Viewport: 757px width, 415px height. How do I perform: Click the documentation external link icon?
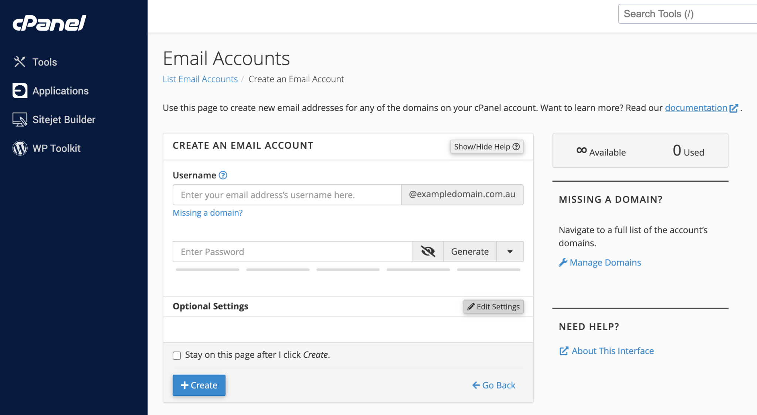coord(734,108)
